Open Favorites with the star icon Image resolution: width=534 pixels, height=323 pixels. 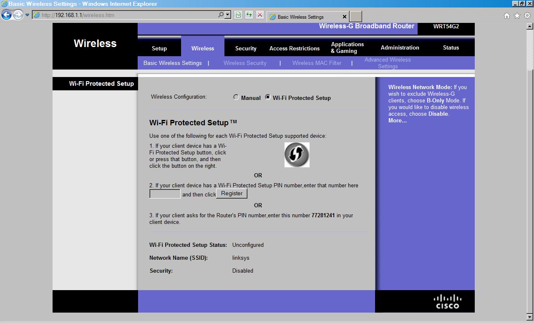517,16
